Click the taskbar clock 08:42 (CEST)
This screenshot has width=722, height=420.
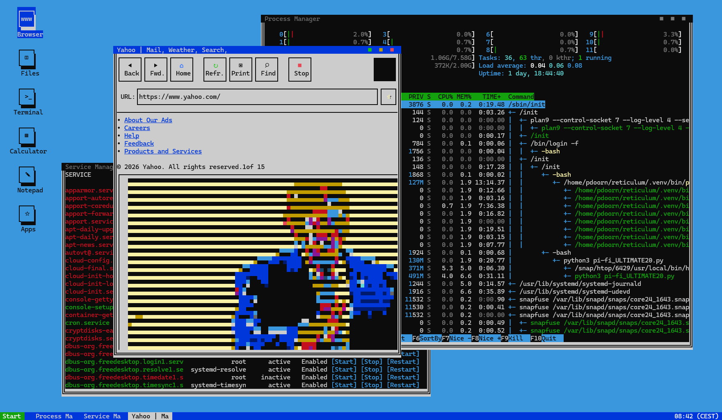pyautogui.click(x=696, y=416)
